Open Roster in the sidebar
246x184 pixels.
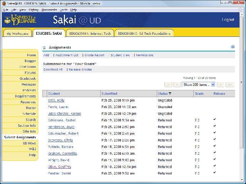click(x=31, y=108)
